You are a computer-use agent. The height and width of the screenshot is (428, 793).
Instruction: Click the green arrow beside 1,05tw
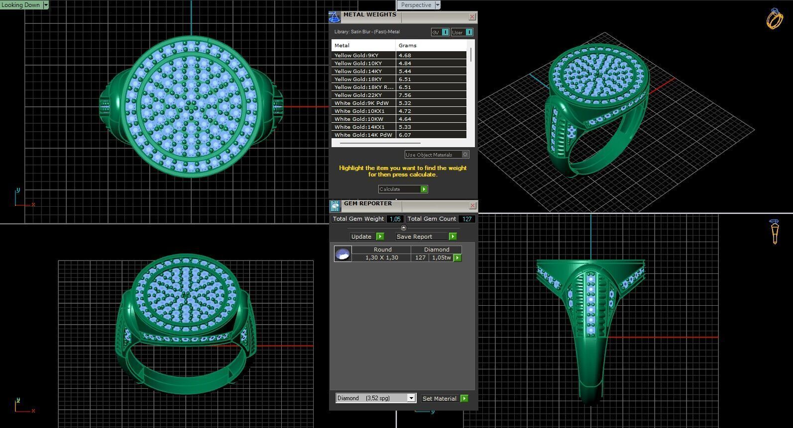(457, 257)
